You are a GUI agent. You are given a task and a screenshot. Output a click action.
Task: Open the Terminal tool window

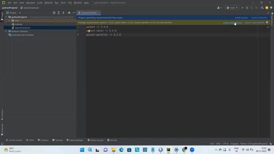[57, 140]
